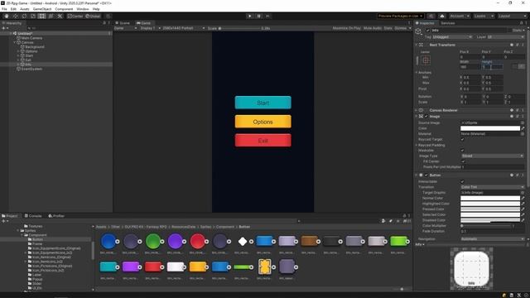The width and height of the screenshot is (530, 298).
Task: Select the Hand tool in toolbar
Action: click(x=7, y=16)
